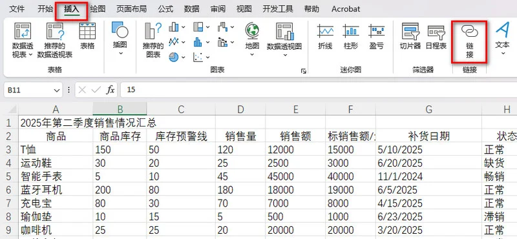The height and width of the screenshot is (239, 517).
Task: Switch to the 数据 tab
Action: point(191,9)
